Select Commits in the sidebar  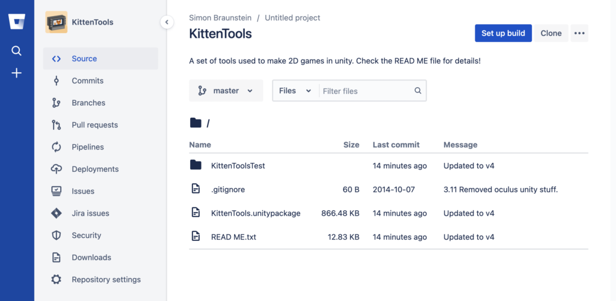100,81
